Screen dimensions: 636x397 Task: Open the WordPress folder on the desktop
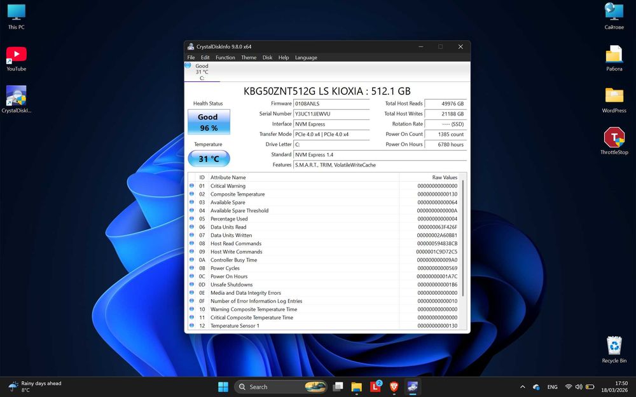(x=614, y=100)
